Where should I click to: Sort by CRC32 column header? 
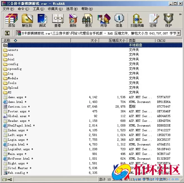pos(169,41)
